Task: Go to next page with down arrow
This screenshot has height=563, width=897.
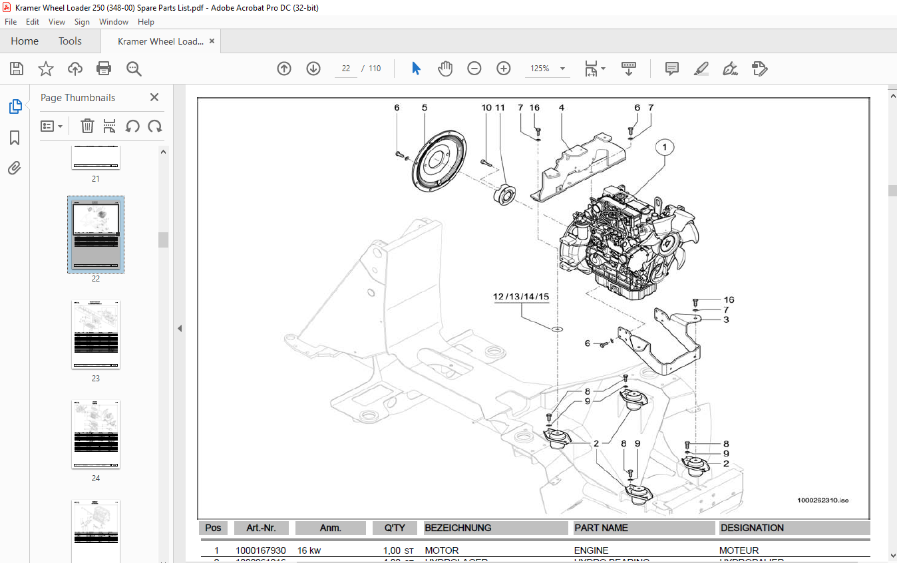Action: point(313,69)
